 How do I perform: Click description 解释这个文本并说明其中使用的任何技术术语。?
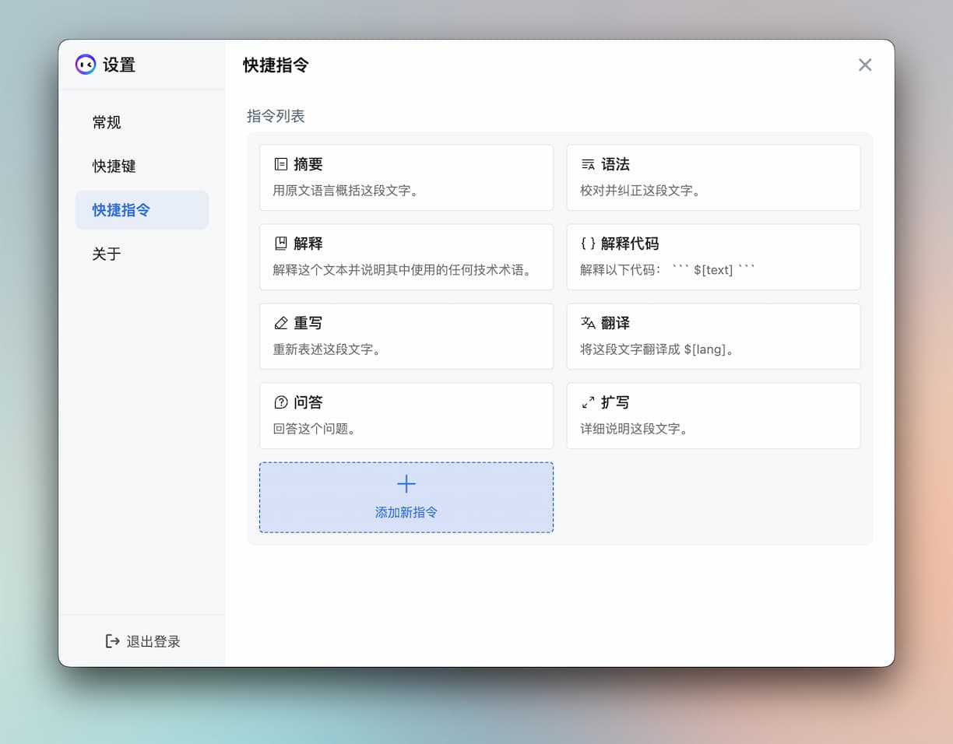click(404, 270)
